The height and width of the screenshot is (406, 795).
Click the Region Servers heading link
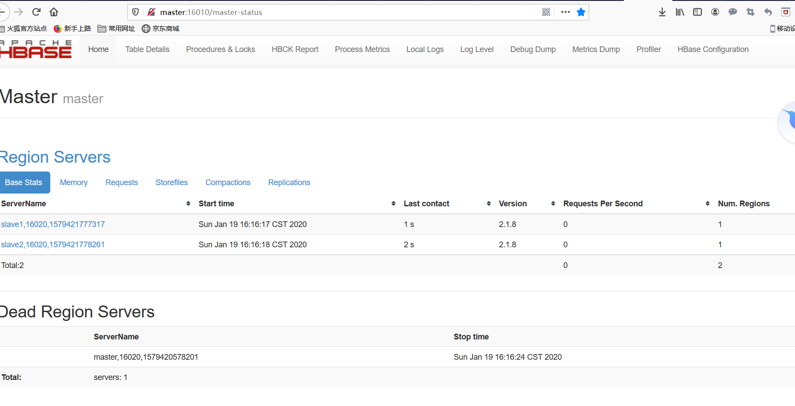point(55,157)
